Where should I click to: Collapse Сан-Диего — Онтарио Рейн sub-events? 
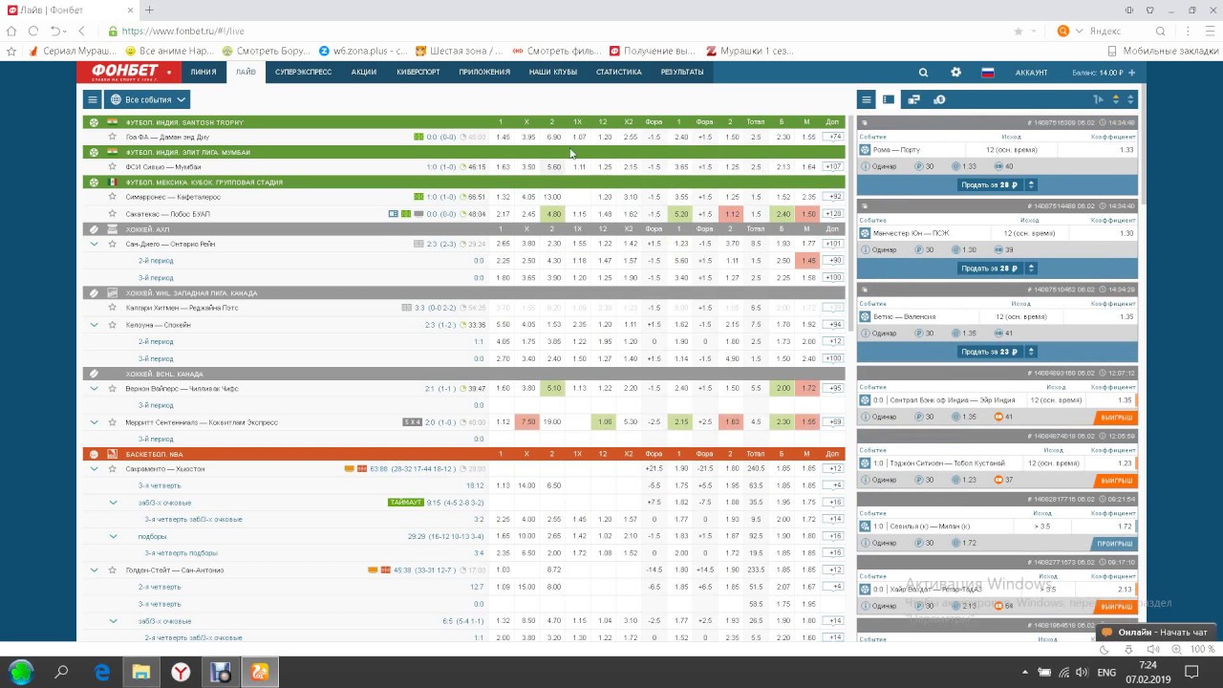94,244
